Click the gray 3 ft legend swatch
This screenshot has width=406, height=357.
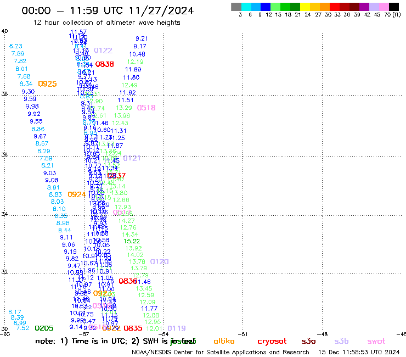tap(236, 7)
